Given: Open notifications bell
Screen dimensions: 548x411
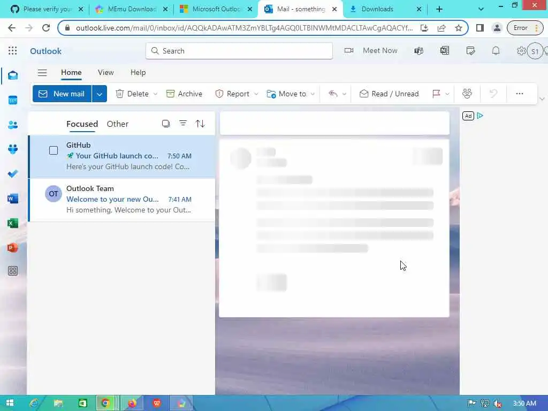Looking at the screenshot, I should coord(496,51).
